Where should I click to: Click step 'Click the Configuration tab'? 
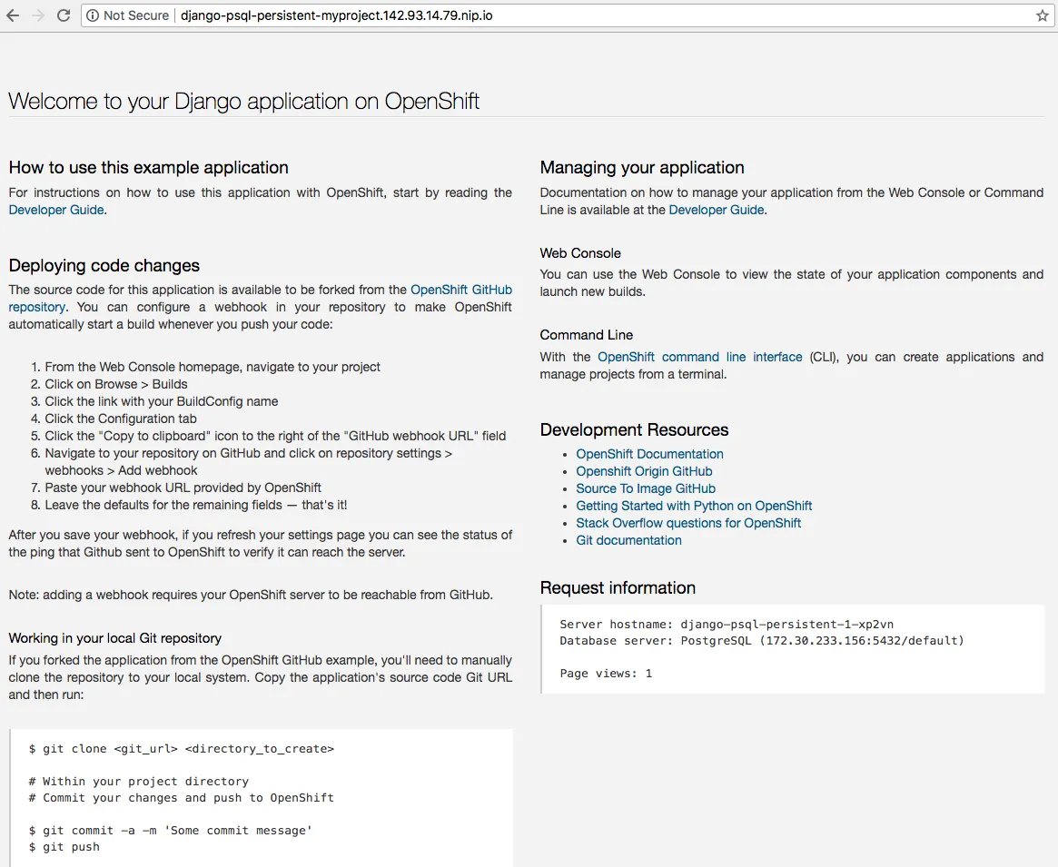pos(121,419)
